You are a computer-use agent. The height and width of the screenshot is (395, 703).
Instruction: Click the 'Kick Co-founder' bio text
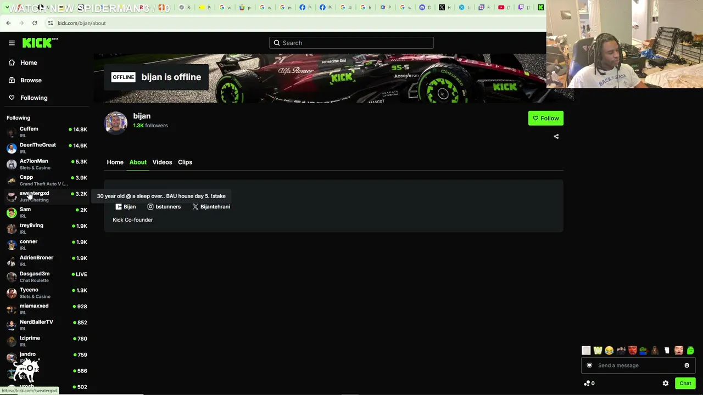[x=133, y=220]
